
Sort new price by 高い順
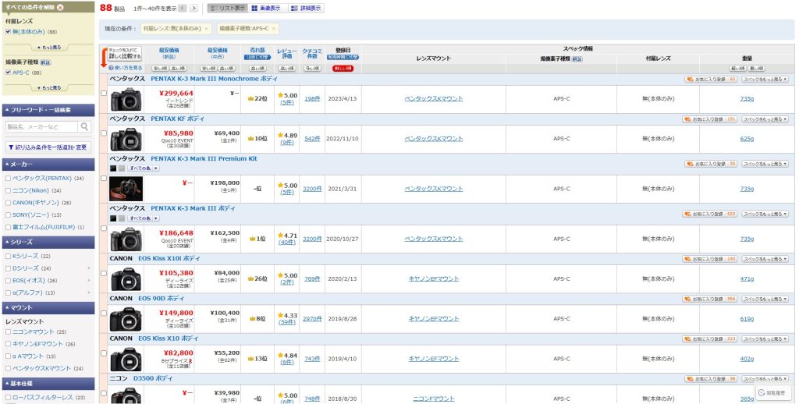(x=178, y=68)
